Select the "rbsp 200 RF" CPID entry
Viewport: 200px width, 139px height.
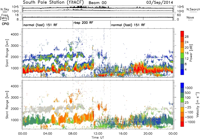tap(83, 23)
